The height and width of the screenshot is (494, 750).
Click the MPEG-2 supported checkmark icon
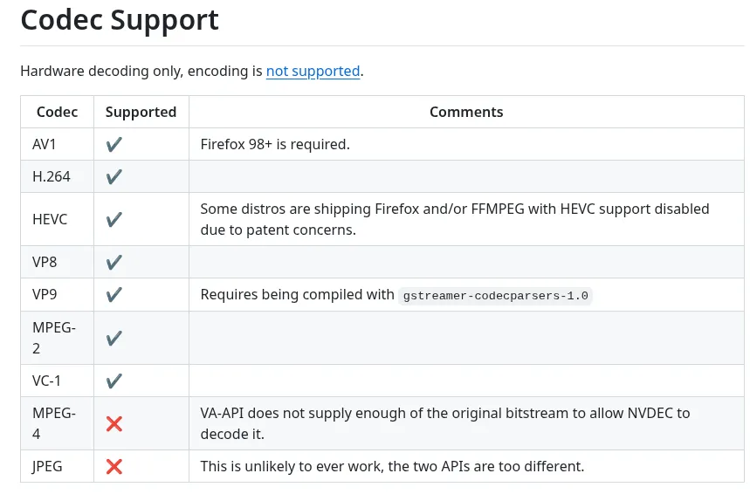[114, 338]
